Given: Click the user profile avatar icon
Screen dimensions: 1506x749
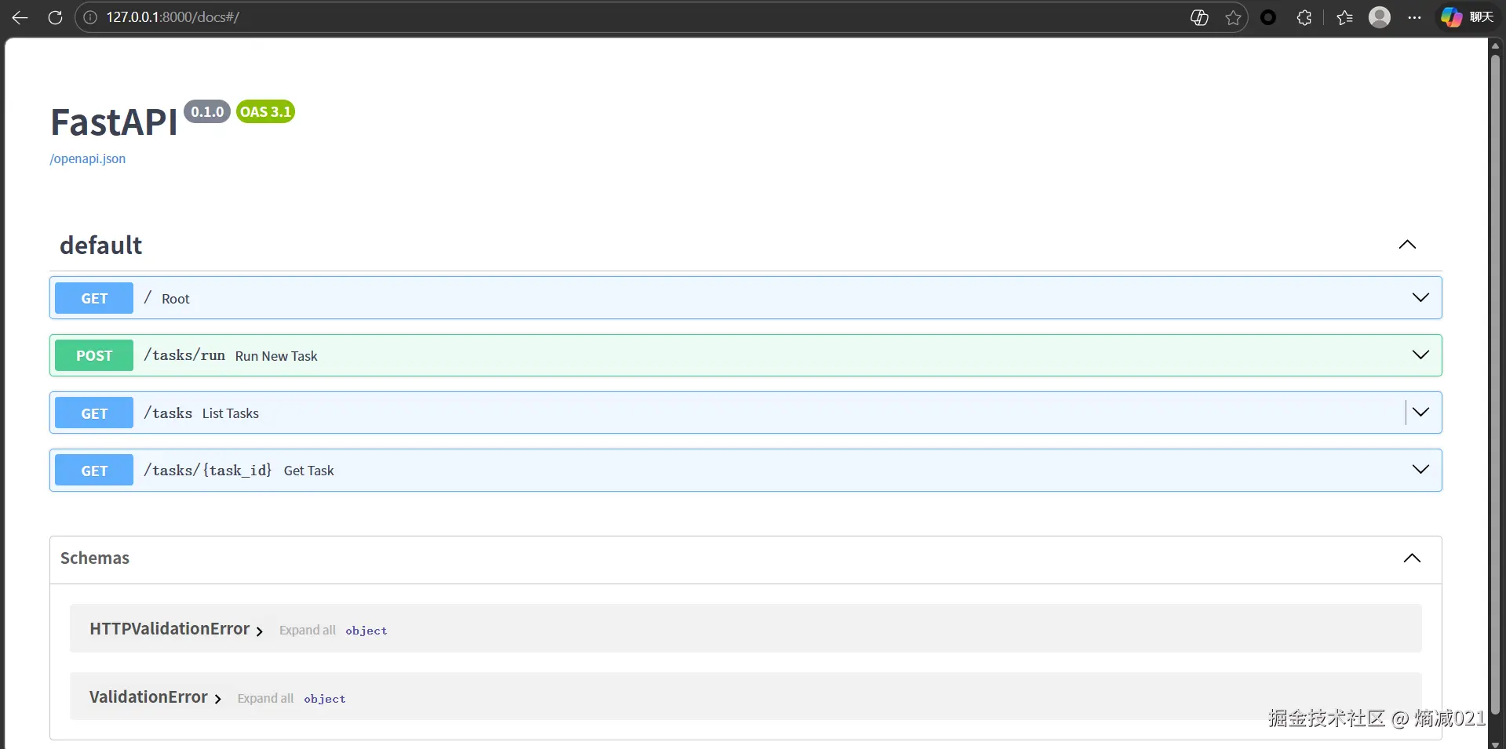Looking at the screenshot, I should coord(1380,17).
